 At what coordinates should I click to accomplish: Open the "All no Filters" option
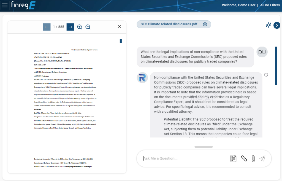click(270, 5)
